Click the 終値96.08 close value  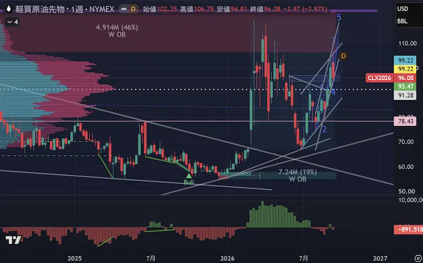265,9
